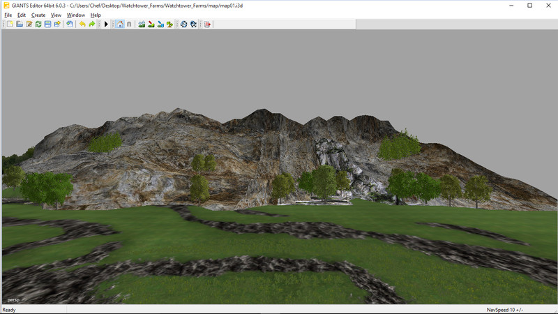Select the terrain paint mode icon
The height and width of the screenshot is (314, 558).
tap(151, 24)
